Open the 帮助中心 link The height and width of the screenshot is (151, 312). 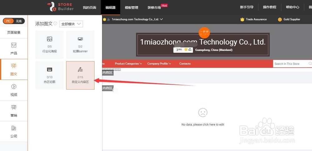[x=292, y=7]
